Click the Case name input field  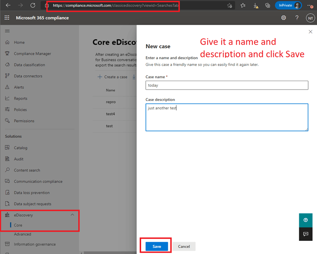[227, 85]
